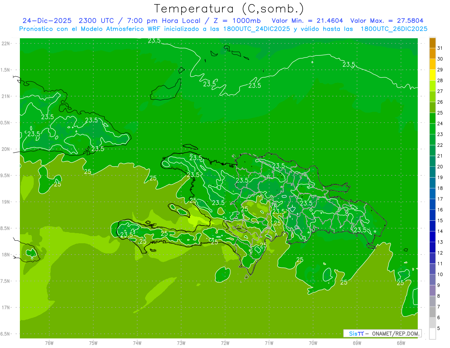Screen dimensions: 450x348
Task: Click the '75W' longitude axis label
Action: [x=93, y=343]
